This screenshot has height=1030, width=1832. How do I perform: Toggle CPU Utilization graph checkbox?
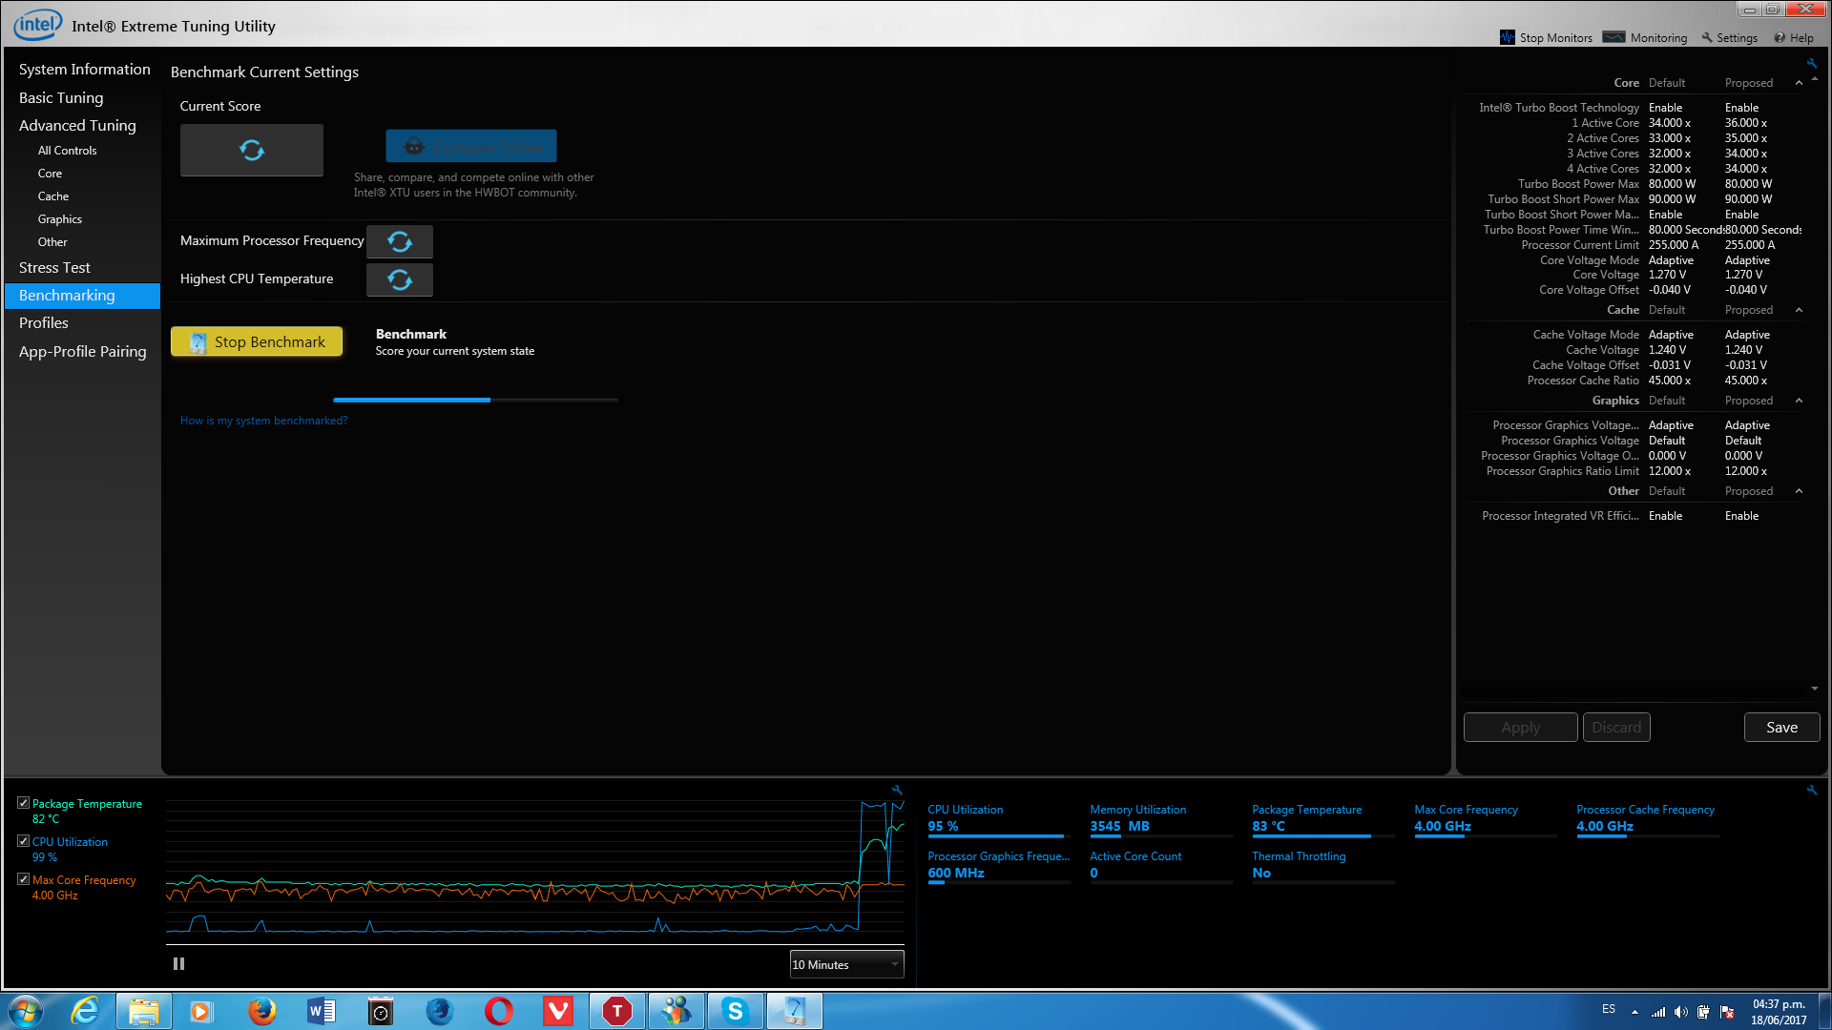point(24,841)
